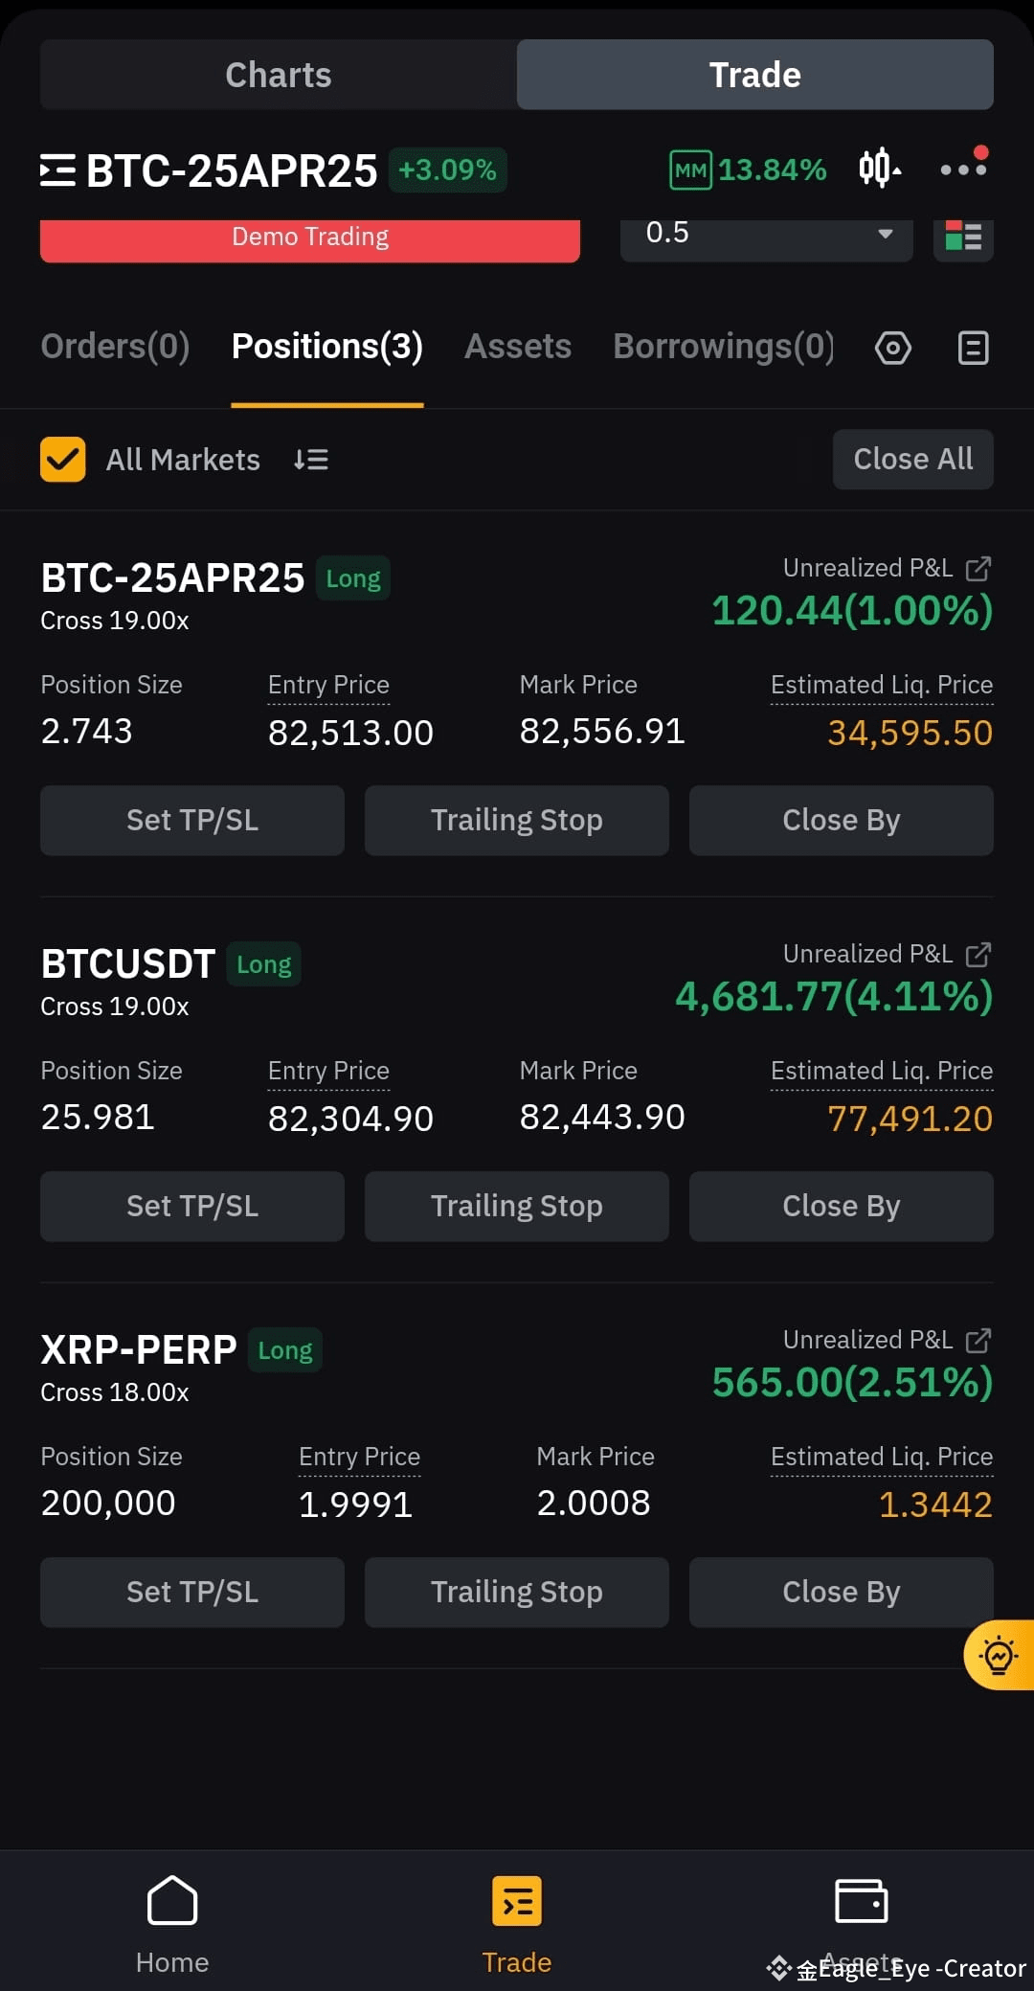Viewport: 1034px width, 1991px height.
Task: Switch to the Charts tab
Action: [x=279, y=75]
